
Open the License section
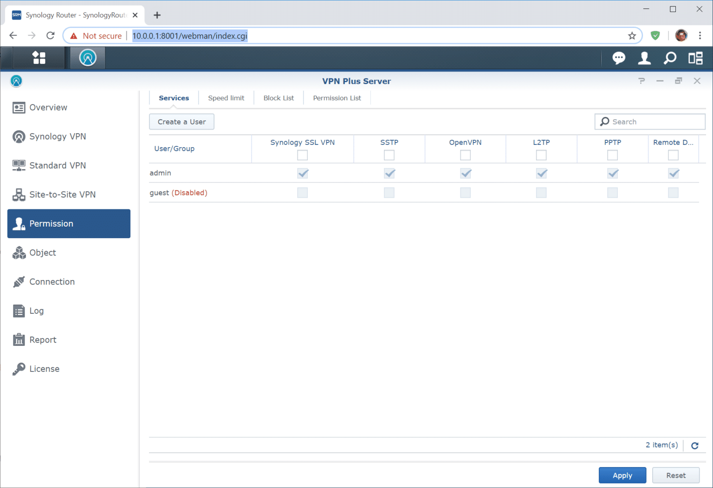click(x=69, y=369)
